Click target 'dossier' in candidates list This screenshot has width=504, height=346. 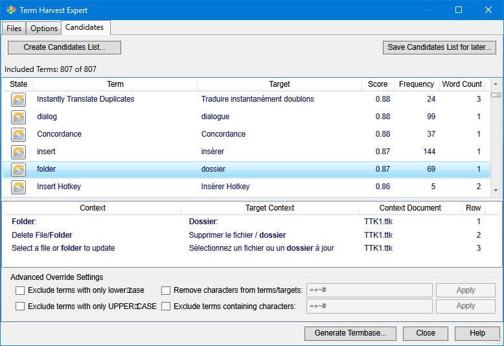click(213, 169)
